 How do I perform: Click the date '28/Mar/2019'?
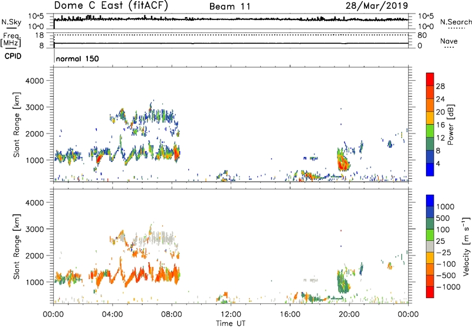377,5
